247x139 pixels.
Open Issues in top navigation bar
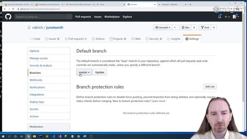(98, 17)
